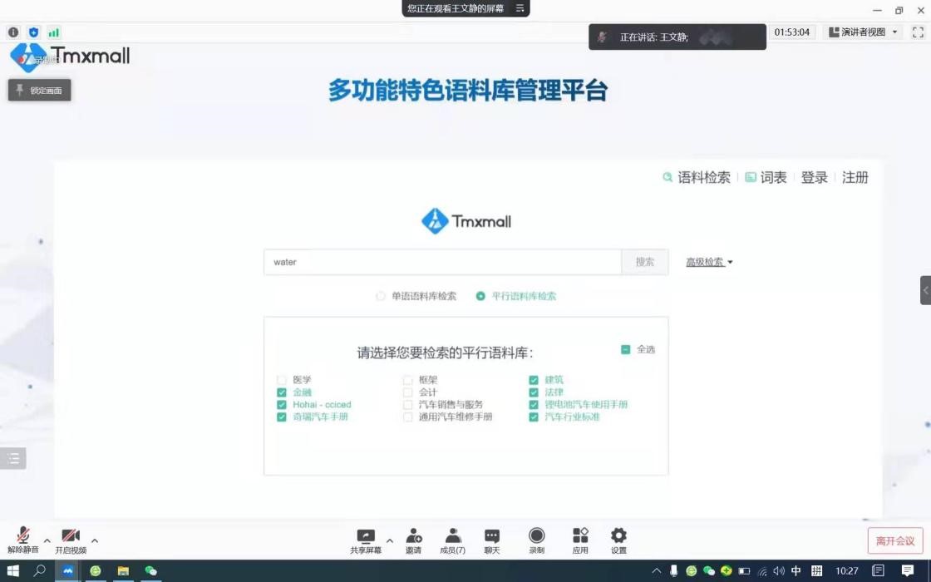The image size is (931, 582).
Task: Click the 锁定画面 lock screen button
Action: click(39, 91)
